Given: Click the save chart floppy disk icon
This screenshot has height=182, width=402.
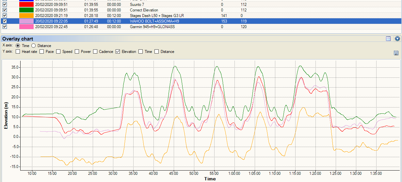Looking at the screenshot, I should pos(396,53).
